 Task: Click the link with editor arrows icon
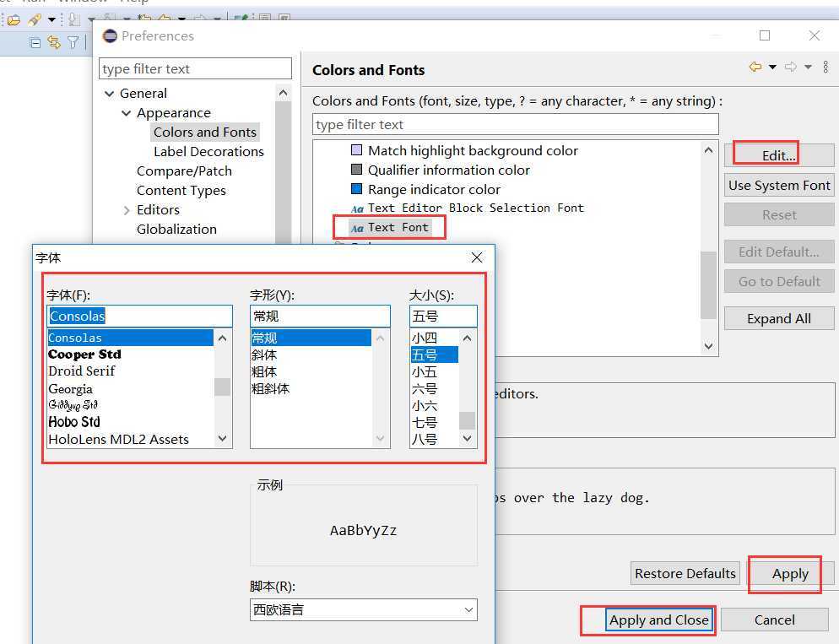[54, 41]
